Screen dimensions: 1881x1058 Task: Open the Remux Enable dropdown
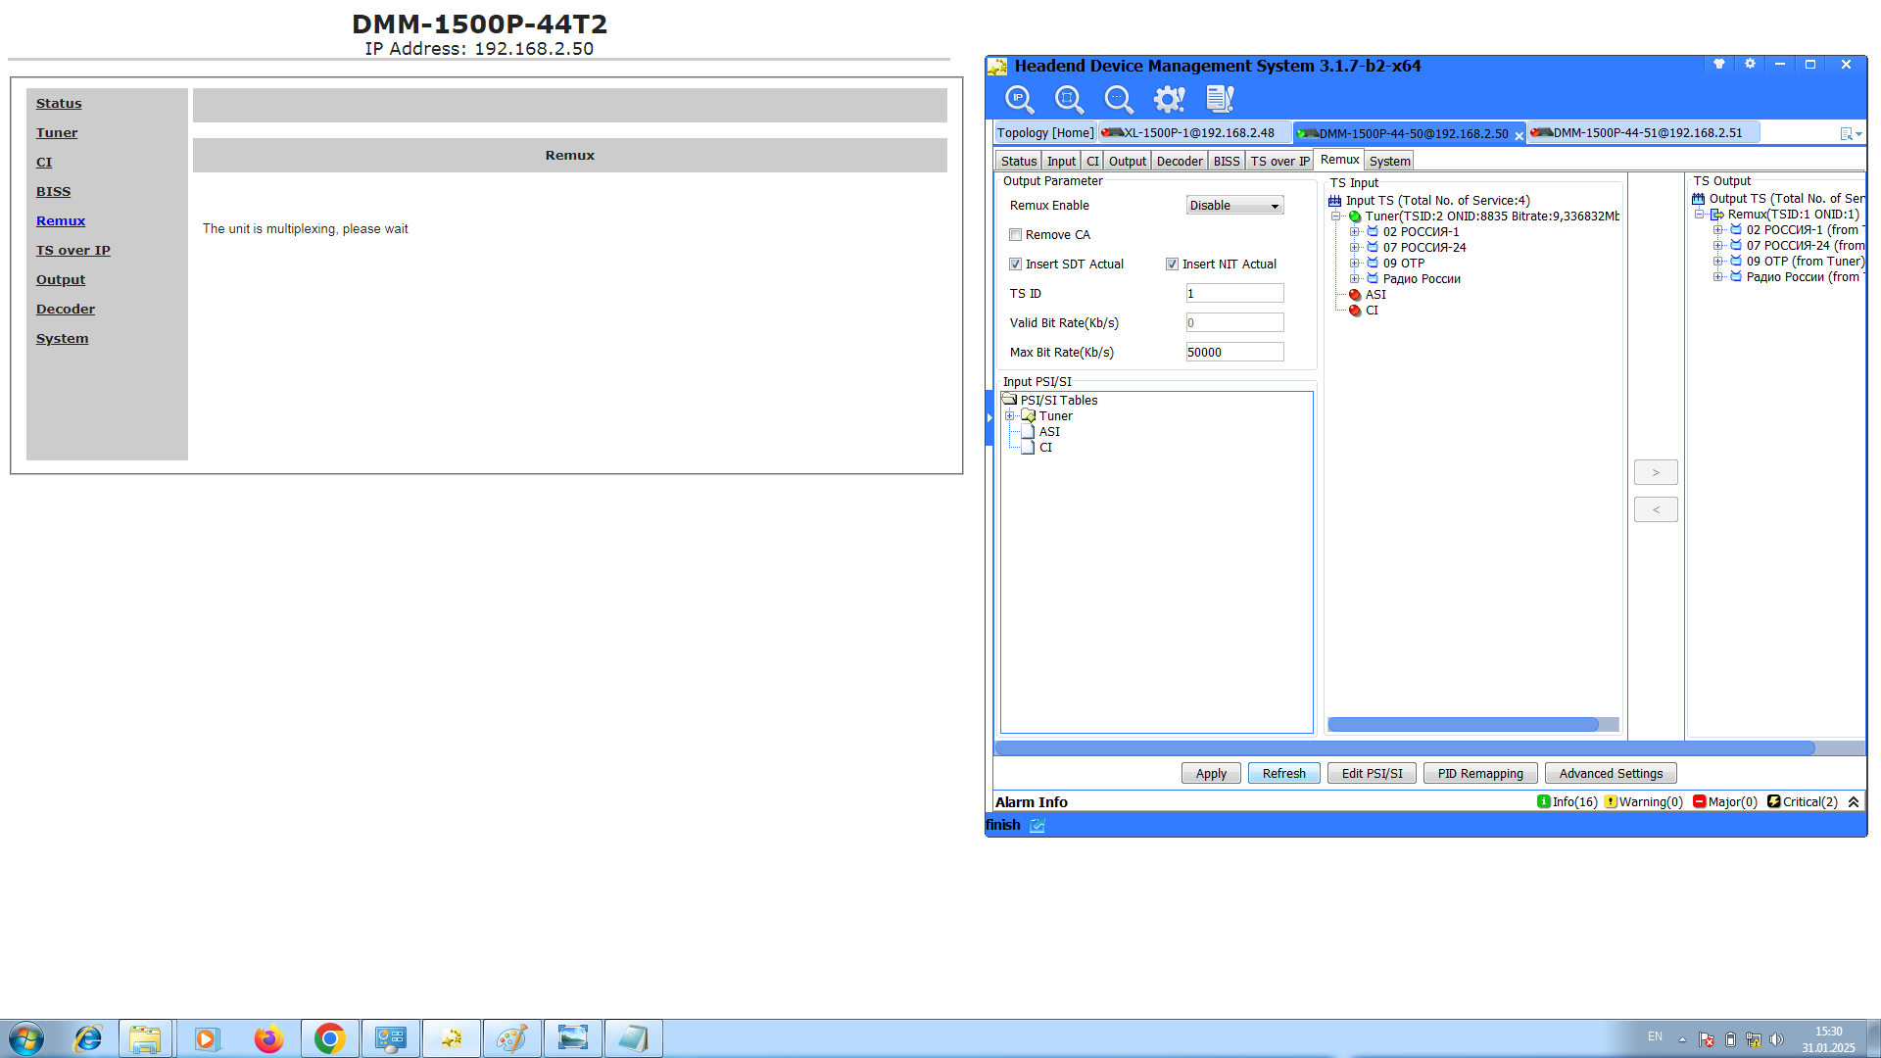click(1234, 206)
